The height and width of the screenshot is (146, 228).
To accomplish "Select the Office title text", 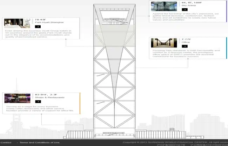I will point(186,42).
